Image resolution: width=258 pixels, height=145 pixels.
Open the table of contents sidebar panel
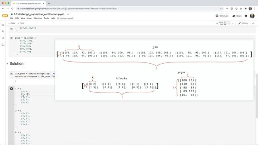tap(3, 25)
